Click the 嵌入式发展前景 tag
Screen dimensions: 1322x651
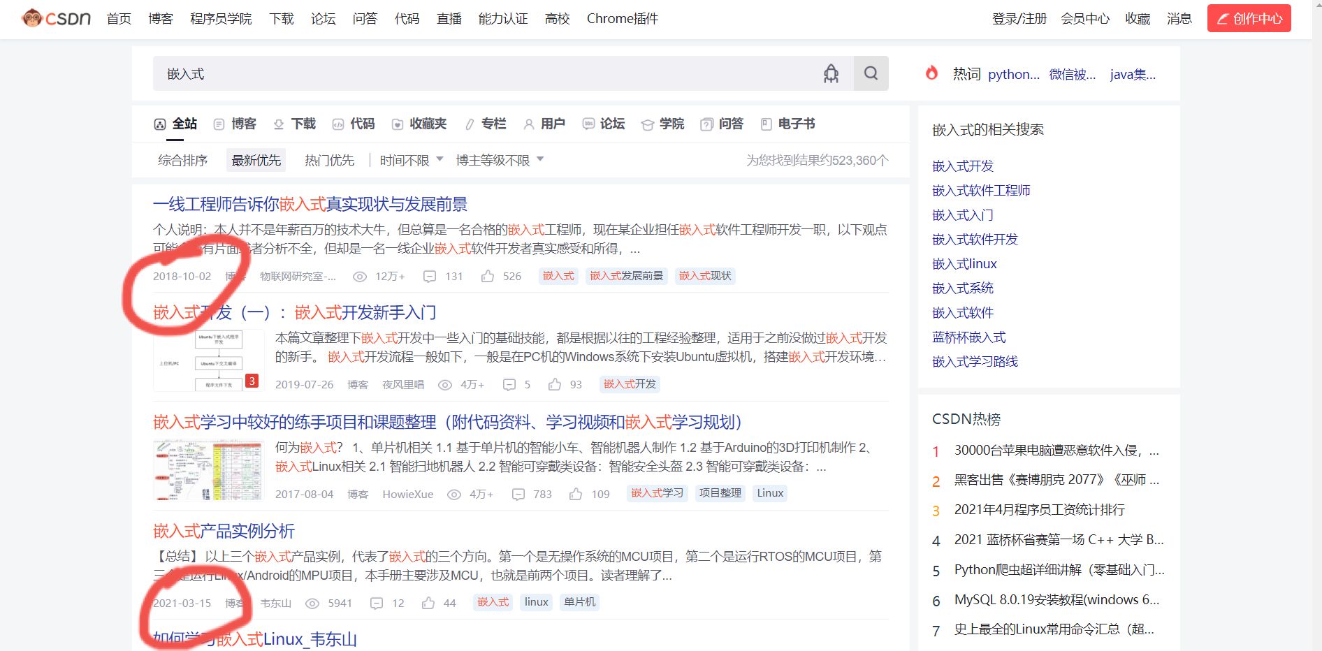tap(627, 276)
